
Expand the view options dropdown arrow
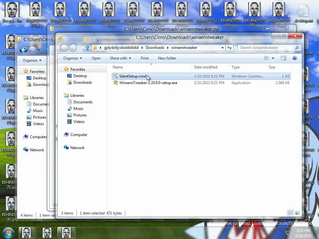273,58
